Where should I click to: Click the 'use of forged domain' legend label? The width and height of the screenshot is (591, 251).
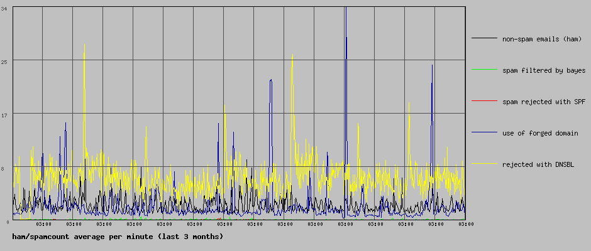[539, 133]
